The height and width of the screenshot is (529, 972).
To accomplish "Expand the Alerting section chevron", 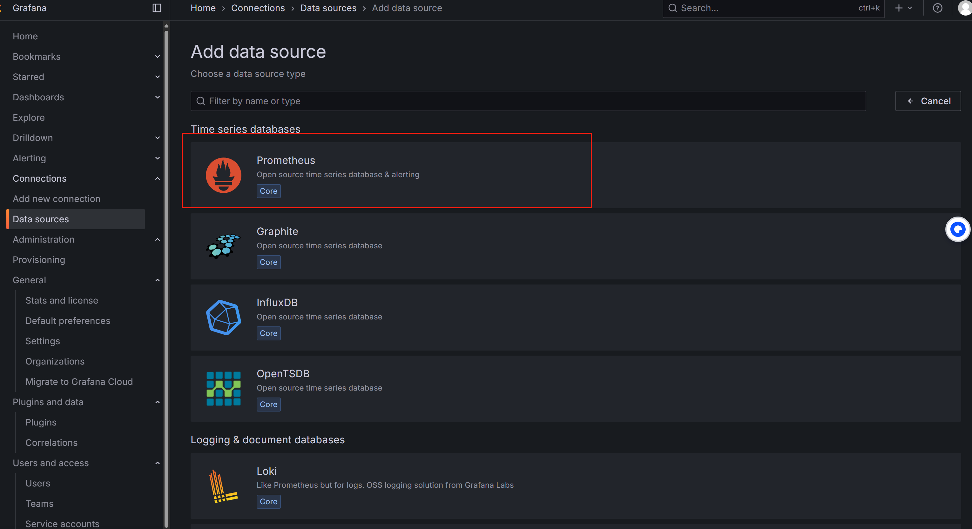I will pyautogui.click(x=157, y=158).
